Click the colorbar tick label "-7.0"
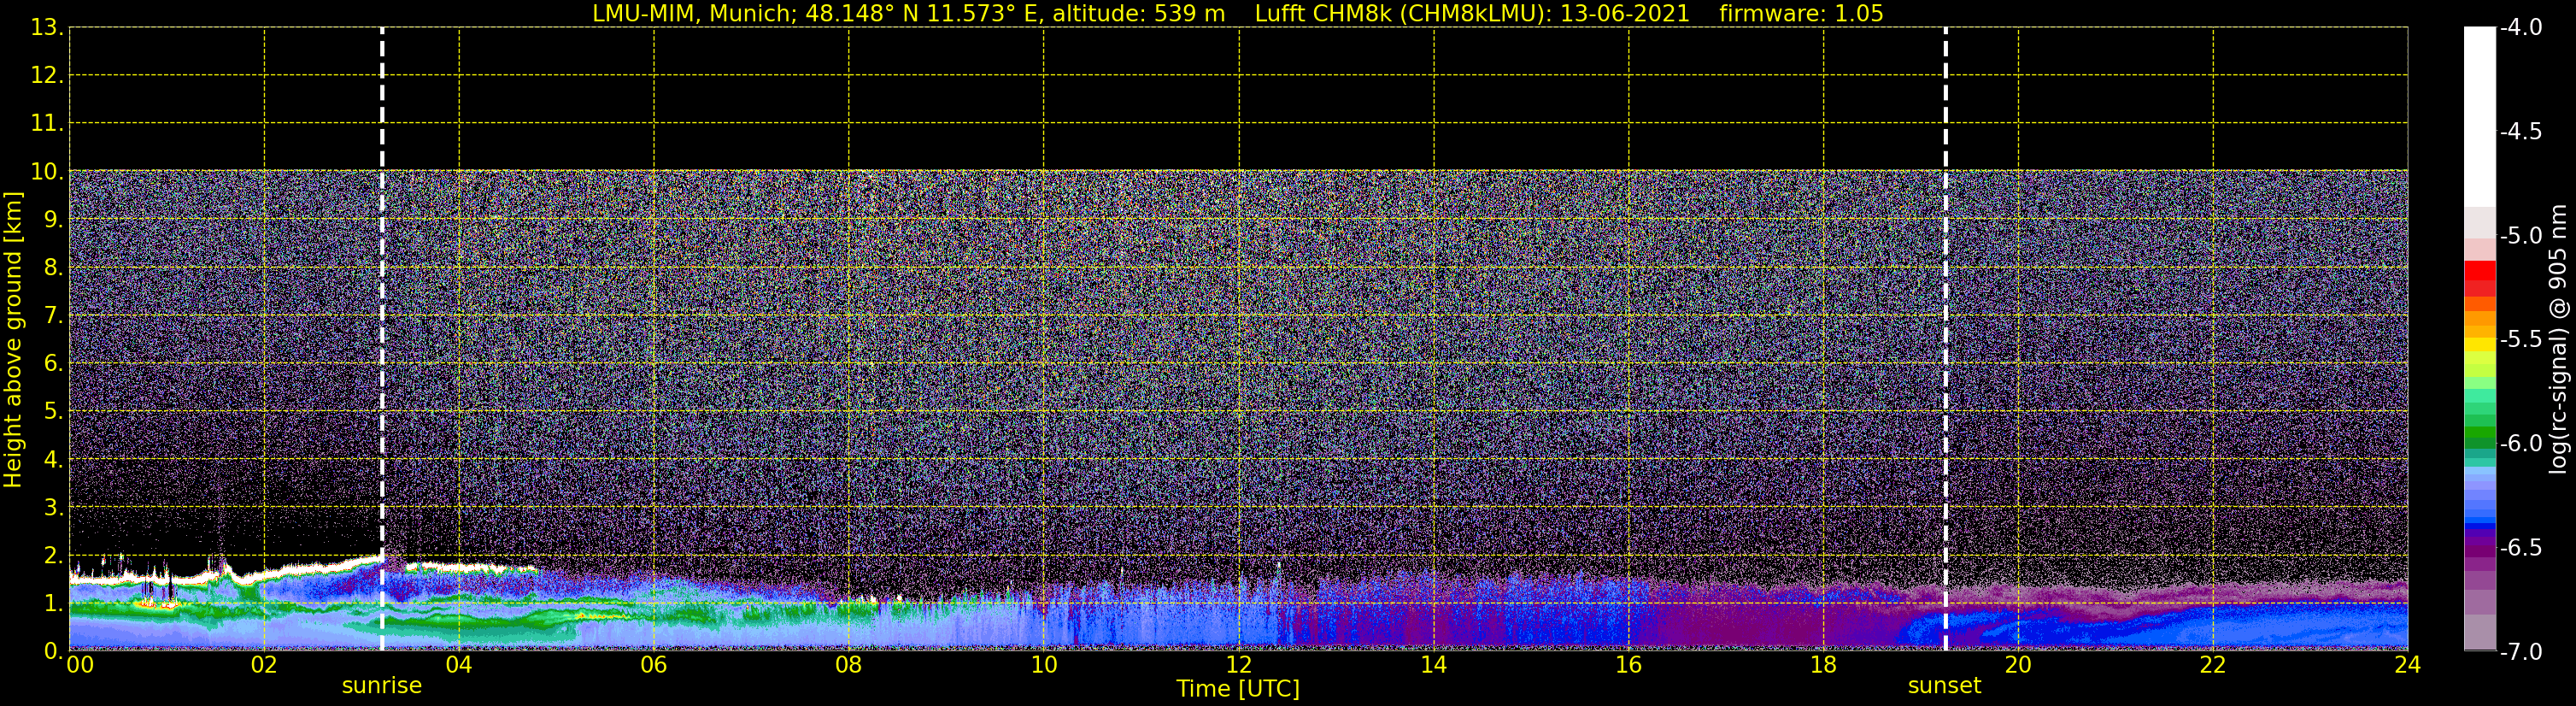This screenshot has height=706, width=2576. click(x=2520, y=652)
